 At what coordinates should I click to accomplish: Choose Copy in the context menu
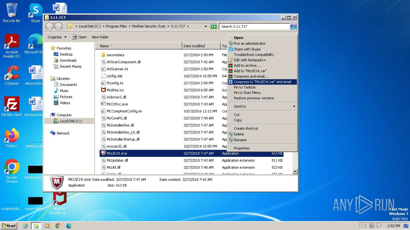click(x=262, y=120)
